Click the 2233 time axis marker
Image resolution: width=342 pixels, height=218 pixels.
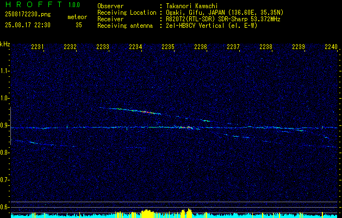pyautogui.click(x=103, y=46)
